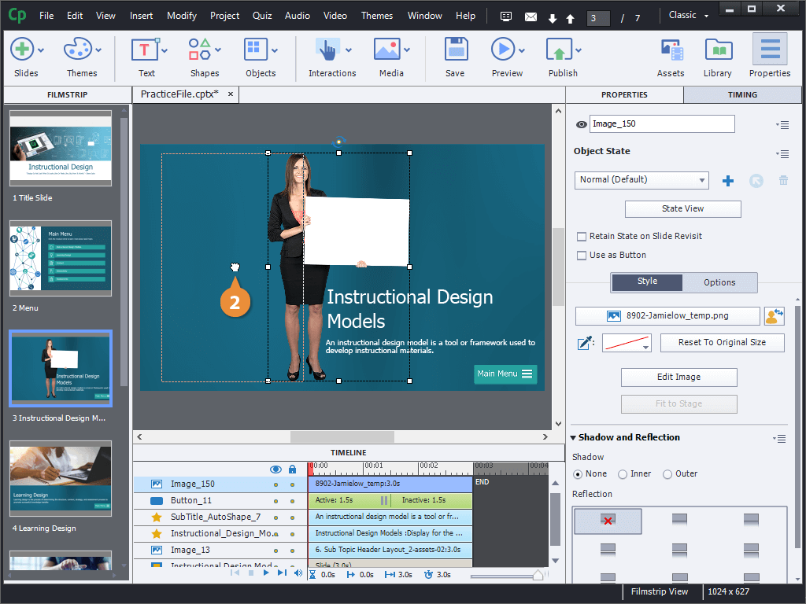Open the Themes menu
This screenshot has height=604, width=806.
point(377,16)
